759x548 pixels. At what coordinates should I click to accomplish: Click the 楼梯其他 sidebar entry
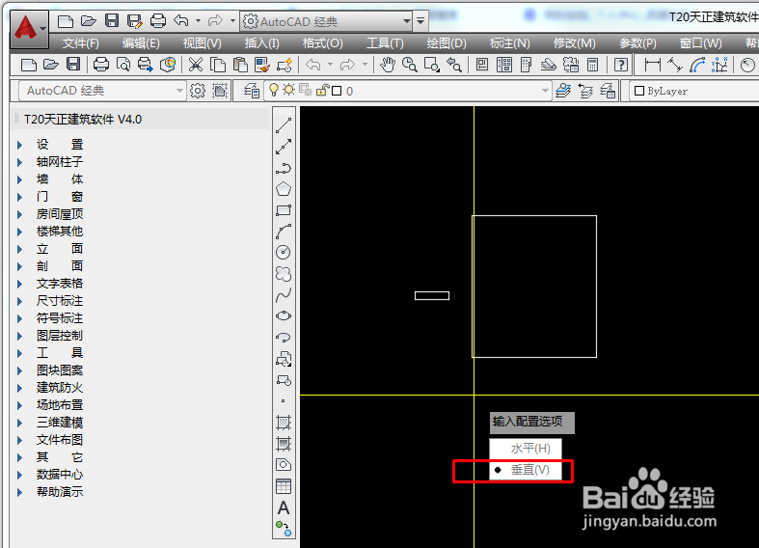click(x=60, y=232)
